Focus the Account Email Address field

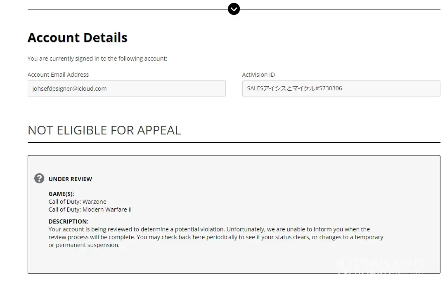(126, 88)
